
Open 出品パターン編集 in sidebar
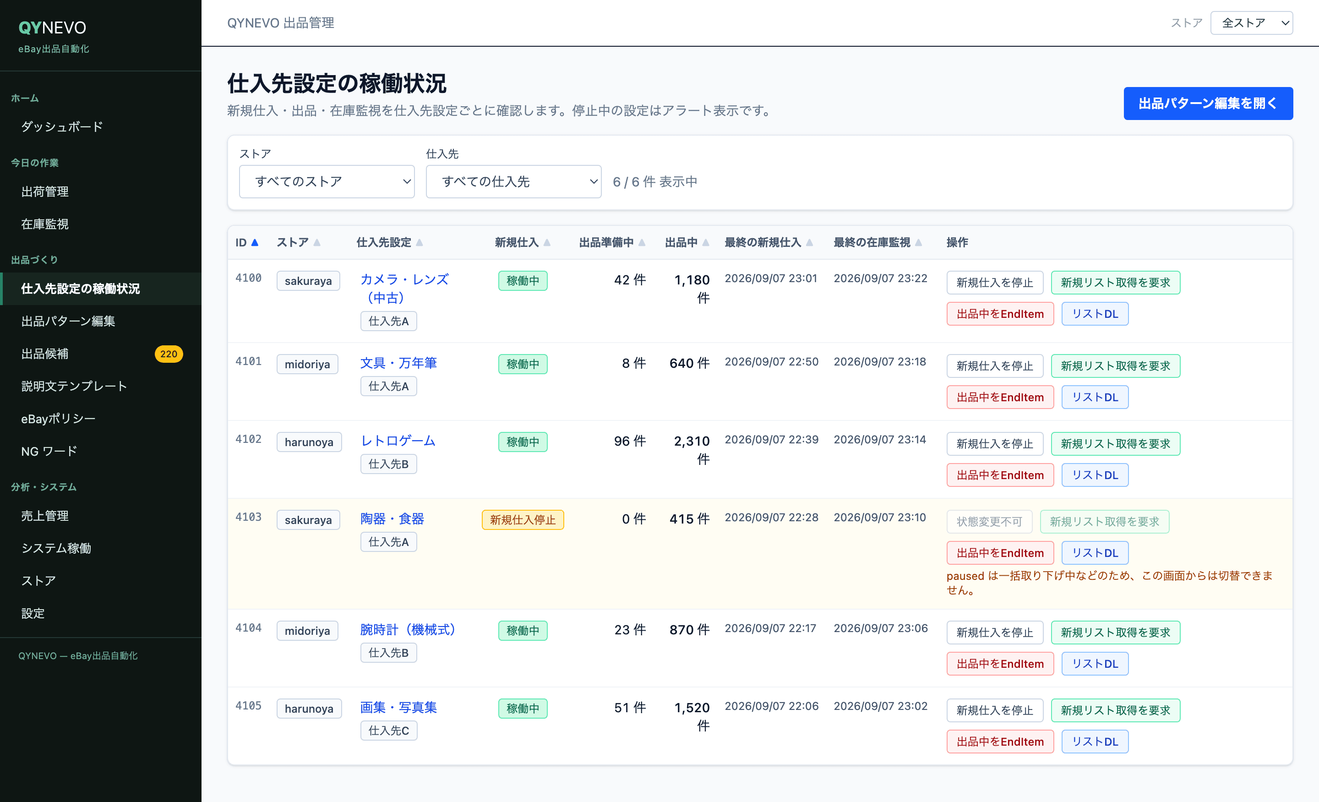(101, 321)
